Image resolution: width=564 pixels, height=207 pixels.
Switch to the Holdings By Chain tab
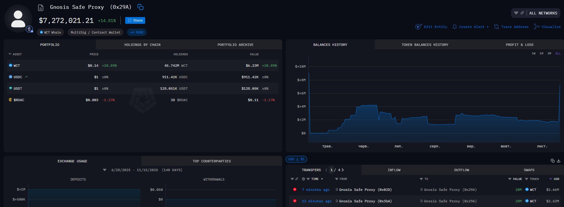point(142,45)
